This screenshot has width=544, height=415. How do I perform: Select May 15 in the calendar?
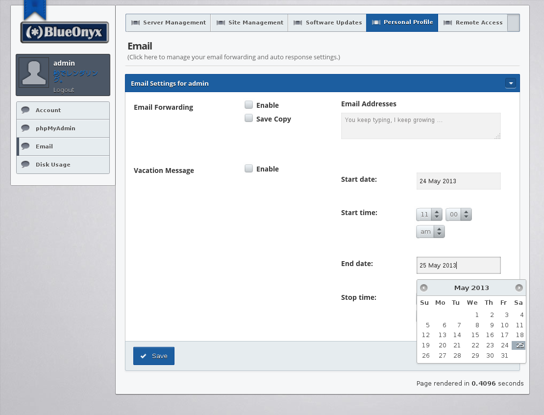[x=474, y=335]
